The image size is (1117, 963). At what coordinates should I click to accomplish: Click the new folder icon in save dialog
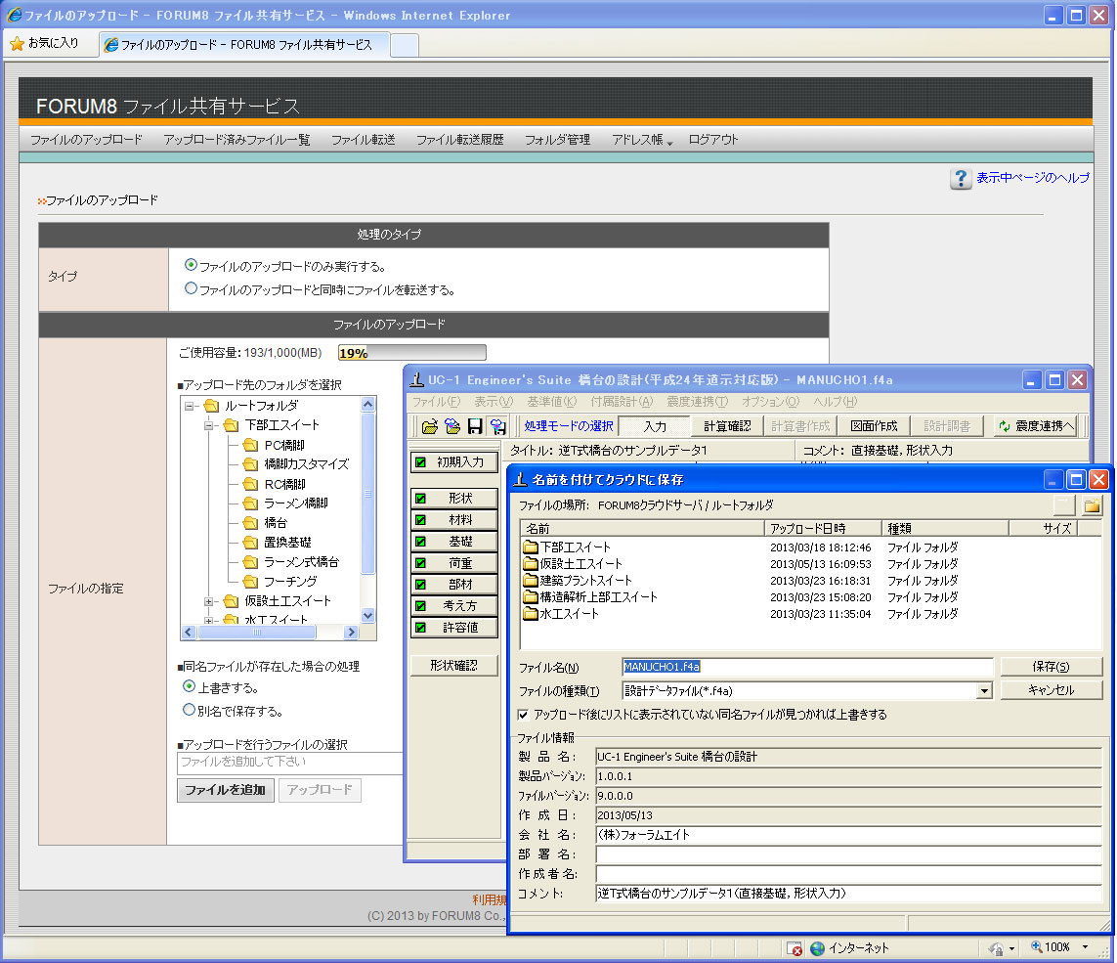tap(1092, 506)
